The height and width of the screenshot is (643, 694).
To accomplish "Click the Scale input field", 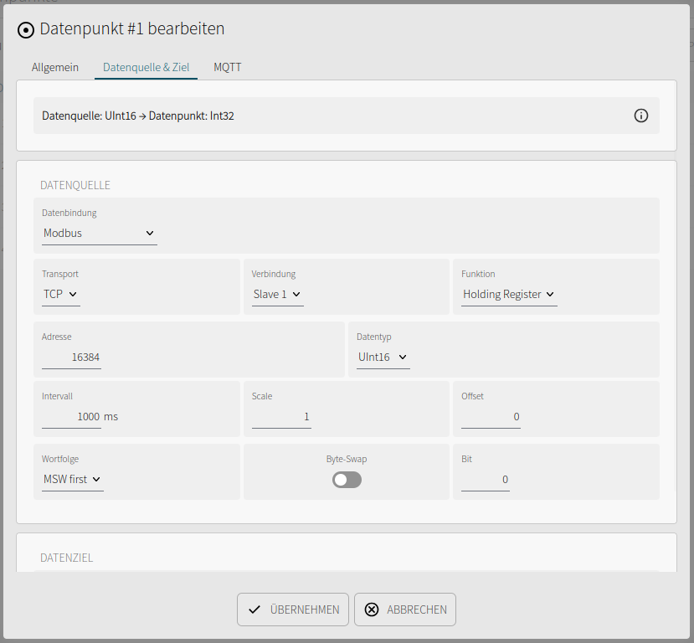I will [281, 417].
